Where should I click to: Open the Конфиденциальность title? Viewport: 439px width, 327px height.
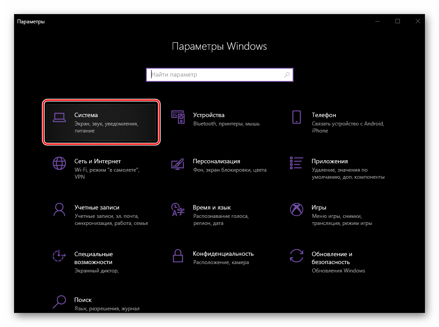223,254
